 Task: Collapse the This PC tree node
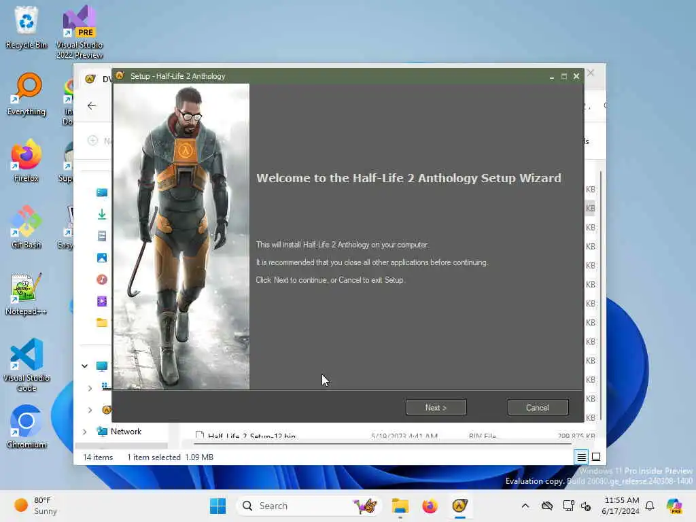[84, 366]
